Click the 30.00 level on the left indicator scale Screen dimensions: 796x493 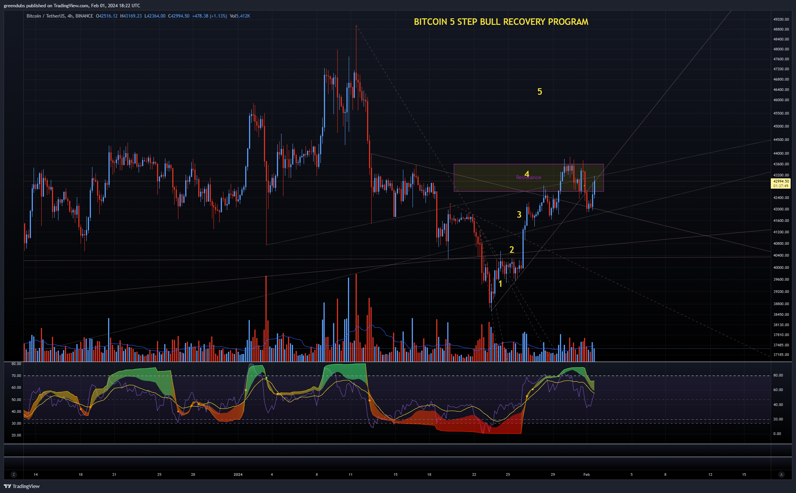coord(16,423)
